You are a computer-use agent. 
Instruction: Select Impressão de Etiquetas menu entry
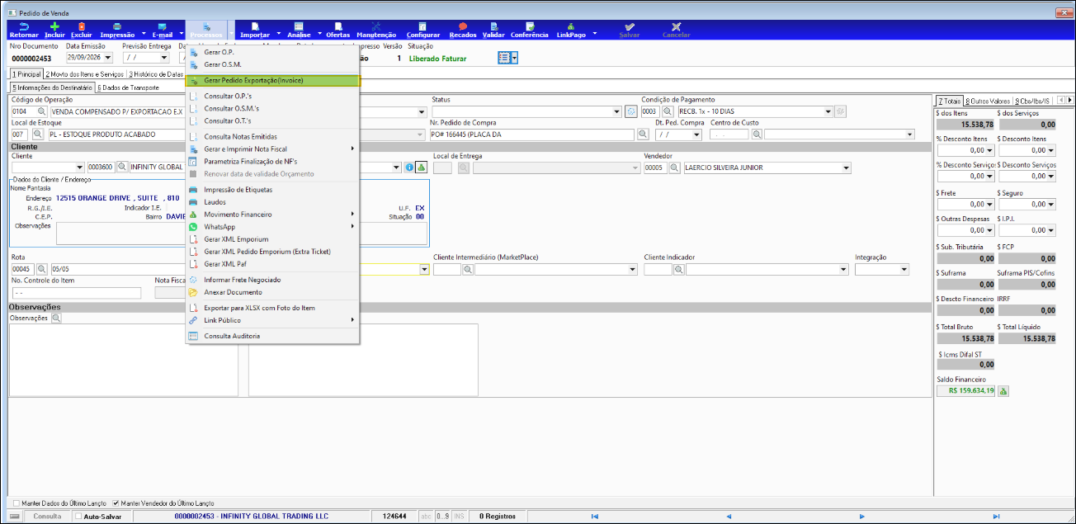[273, 189]
